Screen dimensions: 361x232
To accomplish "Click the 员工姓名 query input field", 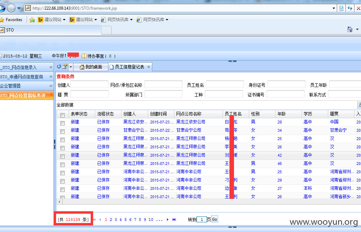I will [x=225, y=84].
